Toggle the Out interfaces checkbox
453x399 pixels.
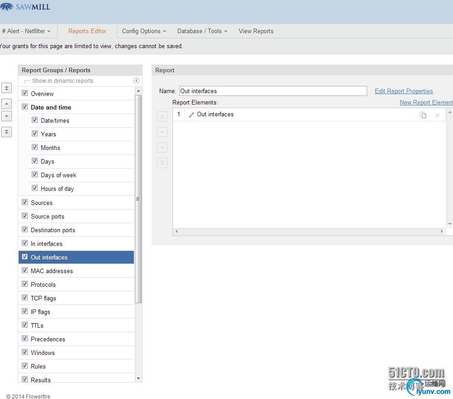point(25,257)
